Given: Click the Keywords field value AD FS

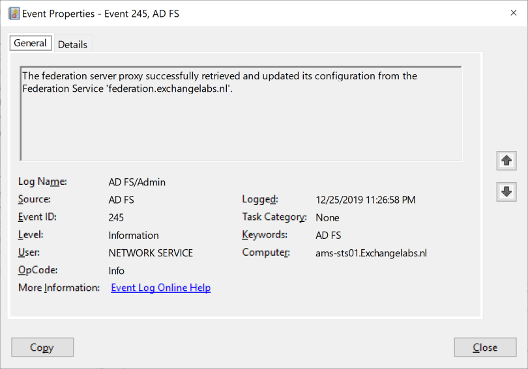Looking at the screenshot, I should 328,235.
